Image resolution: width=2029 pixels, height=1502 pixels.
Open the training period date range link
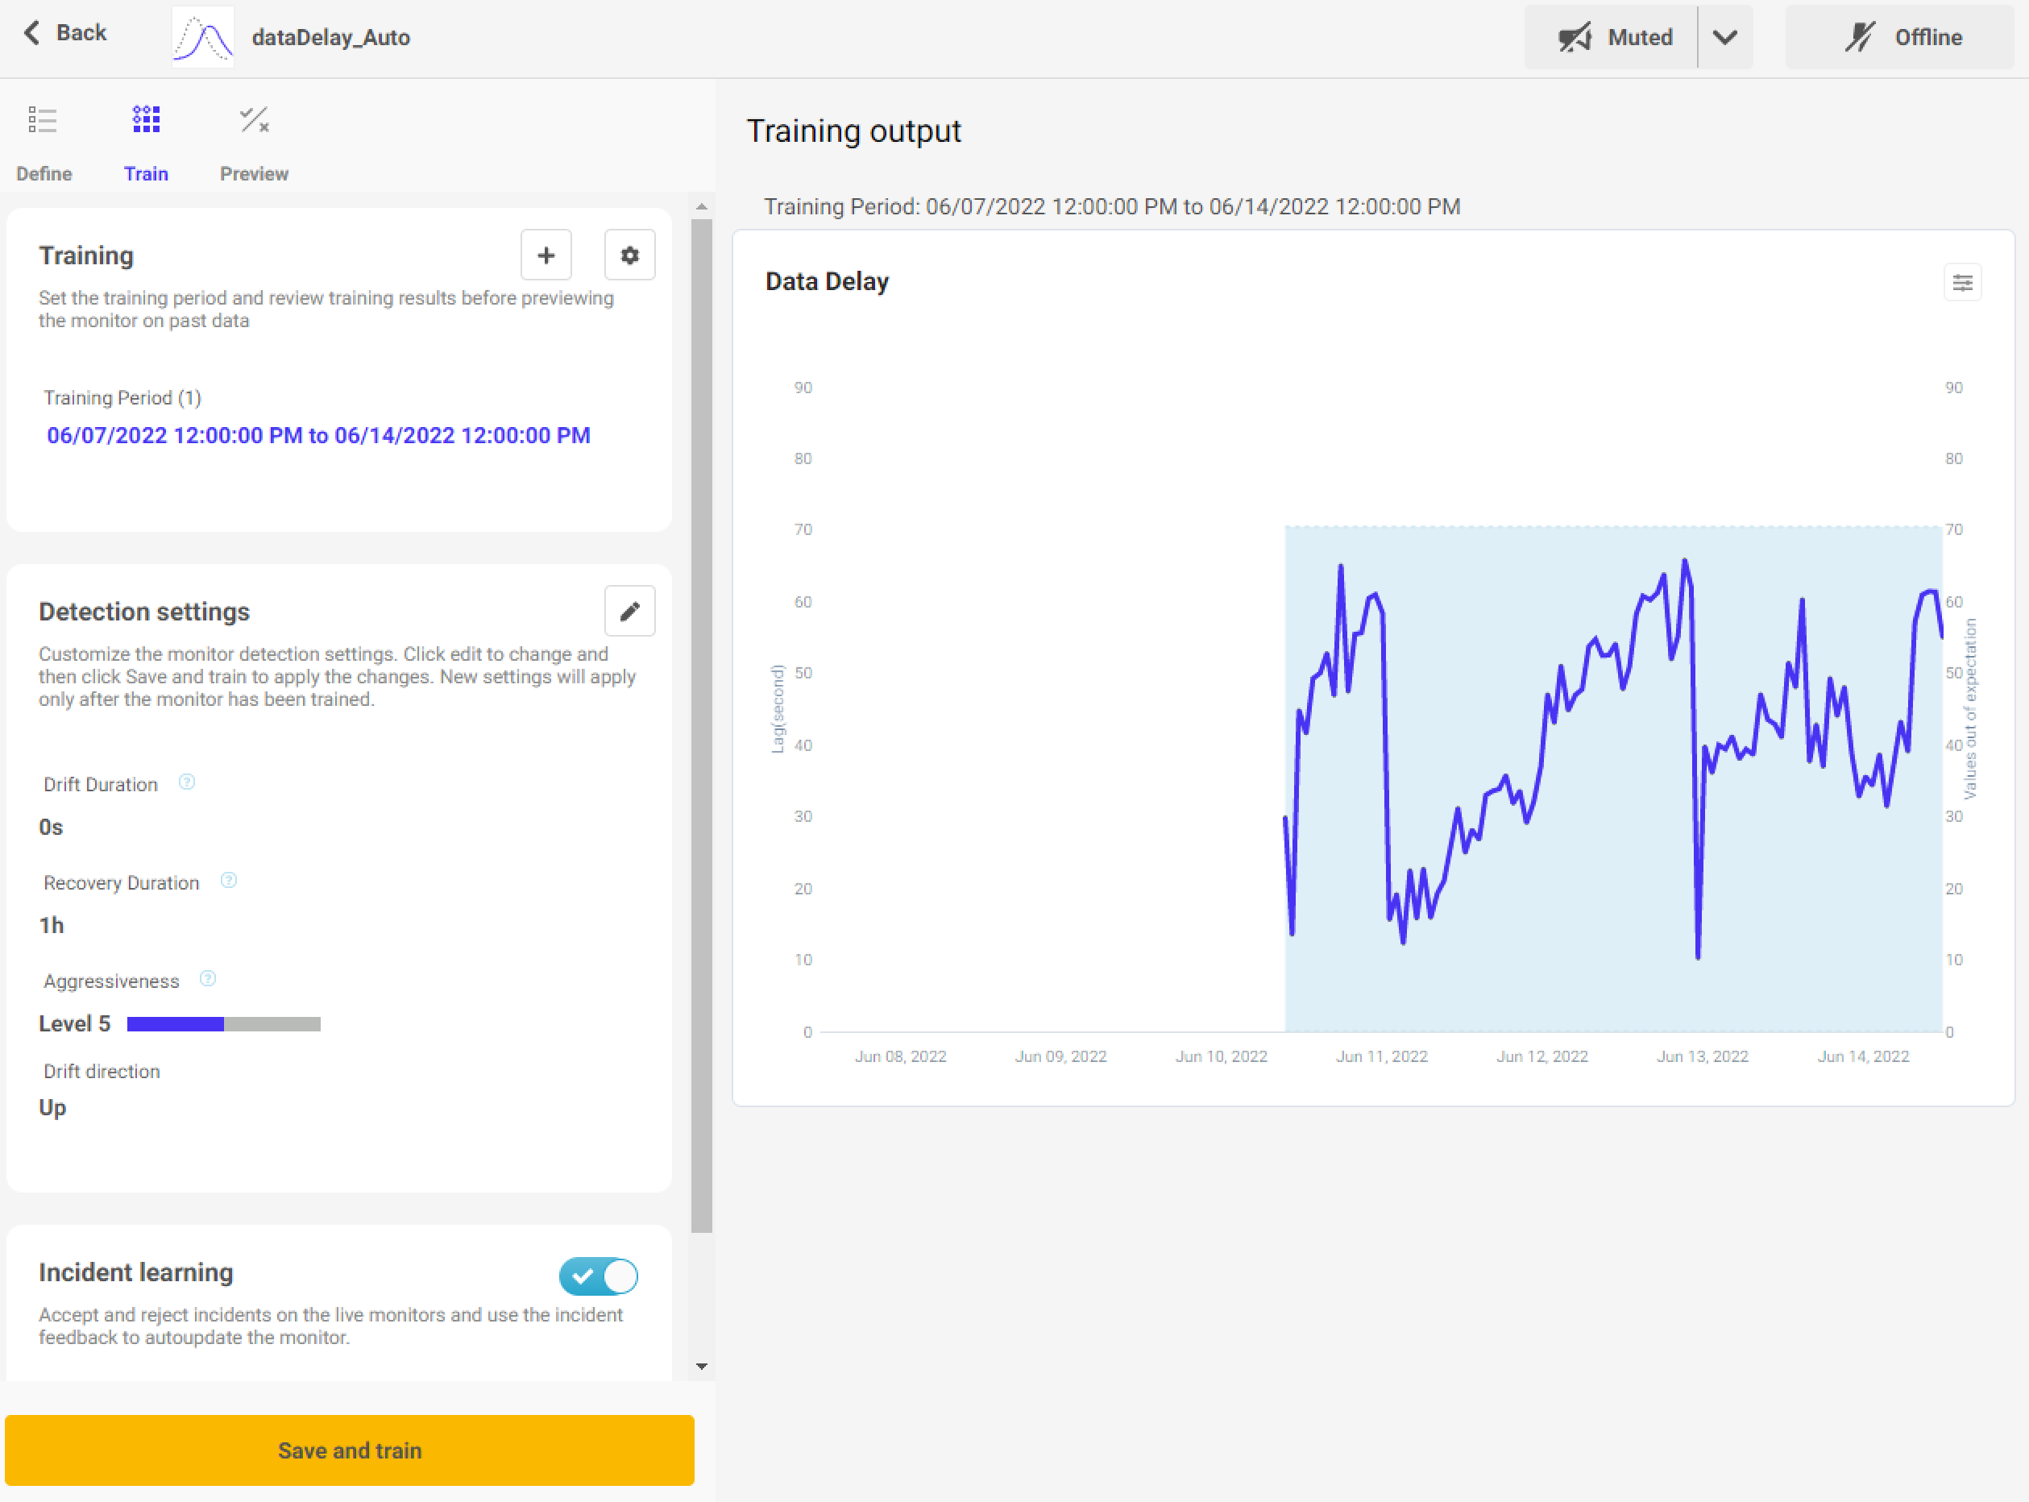pos(318,435)
